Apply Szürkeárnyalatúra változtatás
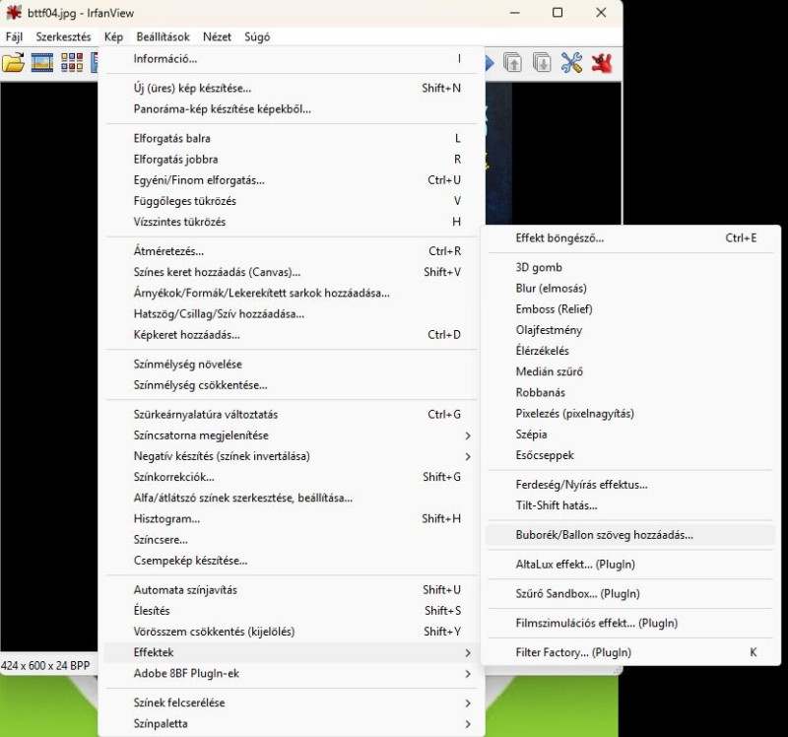Viewport: 788px width, 737px height. 292,415
